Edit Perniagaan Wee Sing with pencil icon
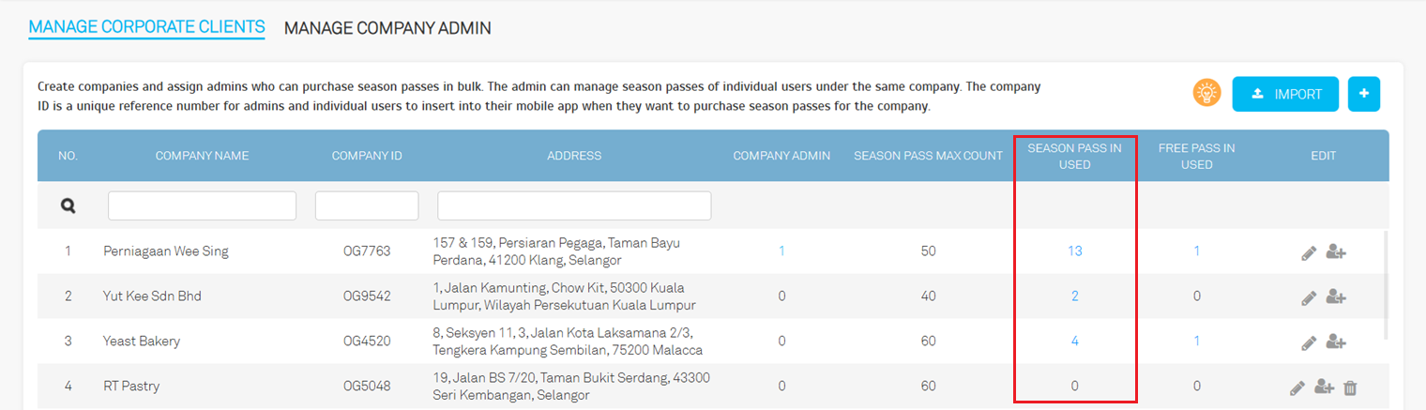The image size is (1426, 410). [x=1309, y=252]
